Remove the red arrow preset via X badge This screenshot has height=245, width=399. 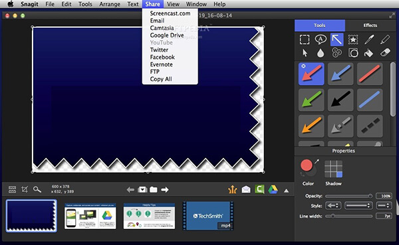coord(303,66)
